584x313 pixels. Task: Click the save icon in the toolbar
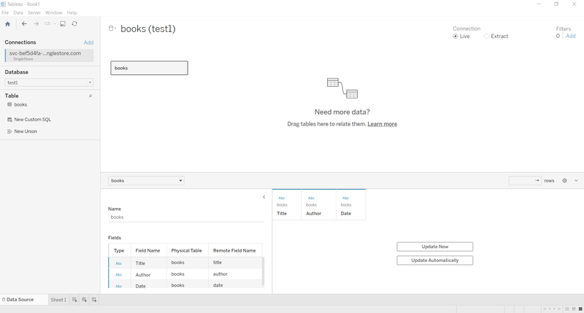tap(63, 24)
